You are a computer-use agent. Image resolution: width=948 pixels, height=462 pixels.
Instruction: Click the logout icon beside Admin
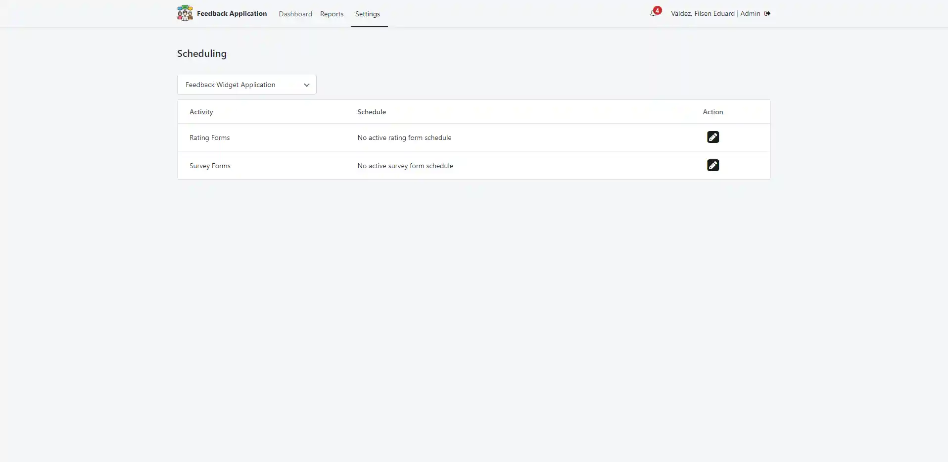[767, 13]
